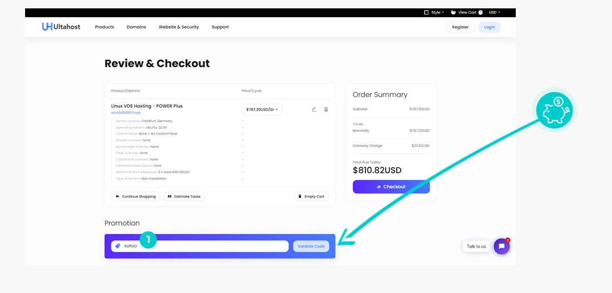Viewport: 612px width, 293px height.
Task: Click the Biennially label in Order Summary
Action: (x=361, y=130)
